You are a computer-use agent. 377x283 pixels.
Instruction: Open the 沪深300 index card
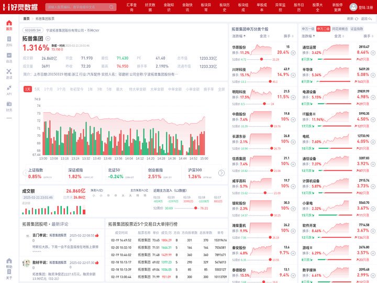point(203,173)
